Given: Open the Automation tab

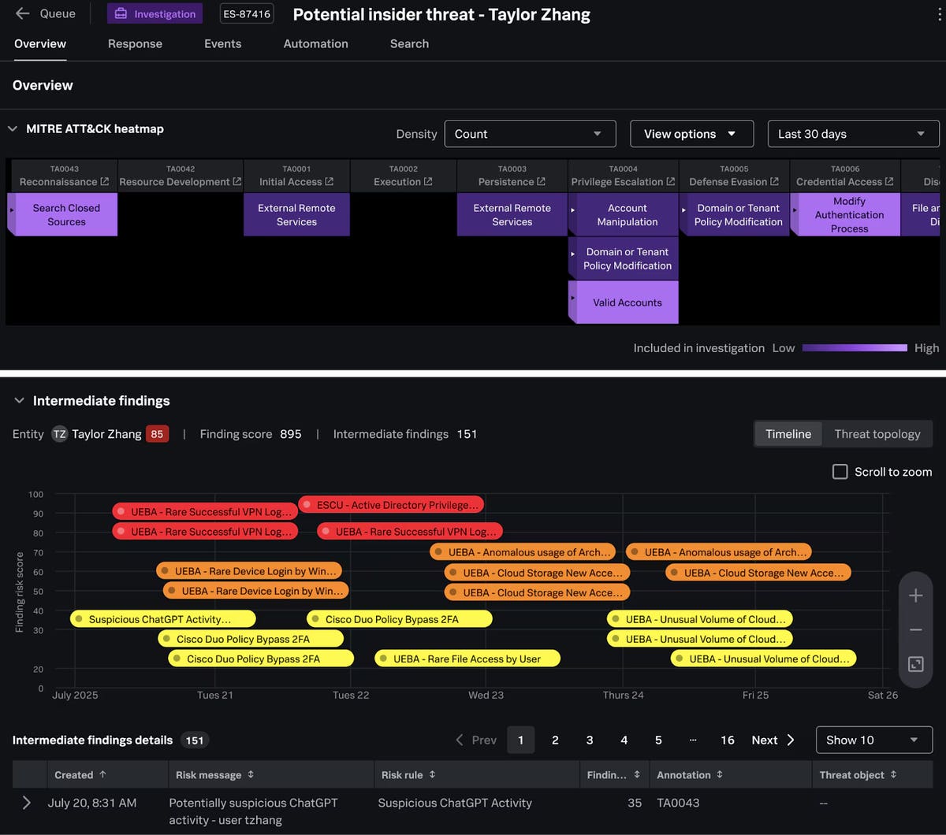Looking at the screenshot, I should pyautogui.click(x=315, y=44).
